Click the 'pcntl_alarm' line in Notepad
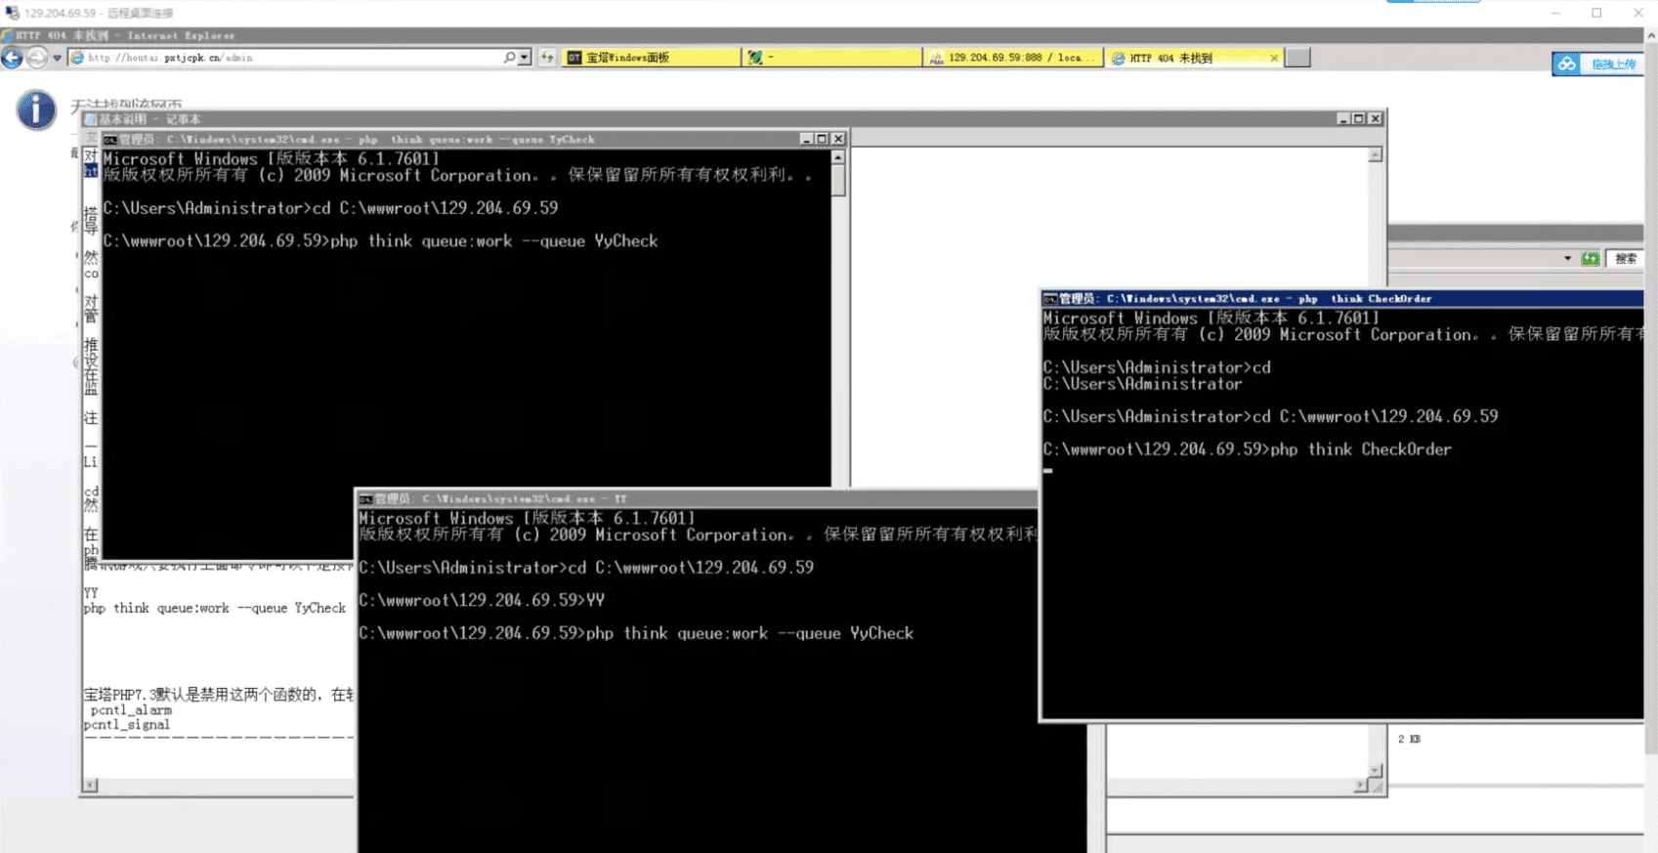Screen dimensions: 1658x853 point(131,710)
